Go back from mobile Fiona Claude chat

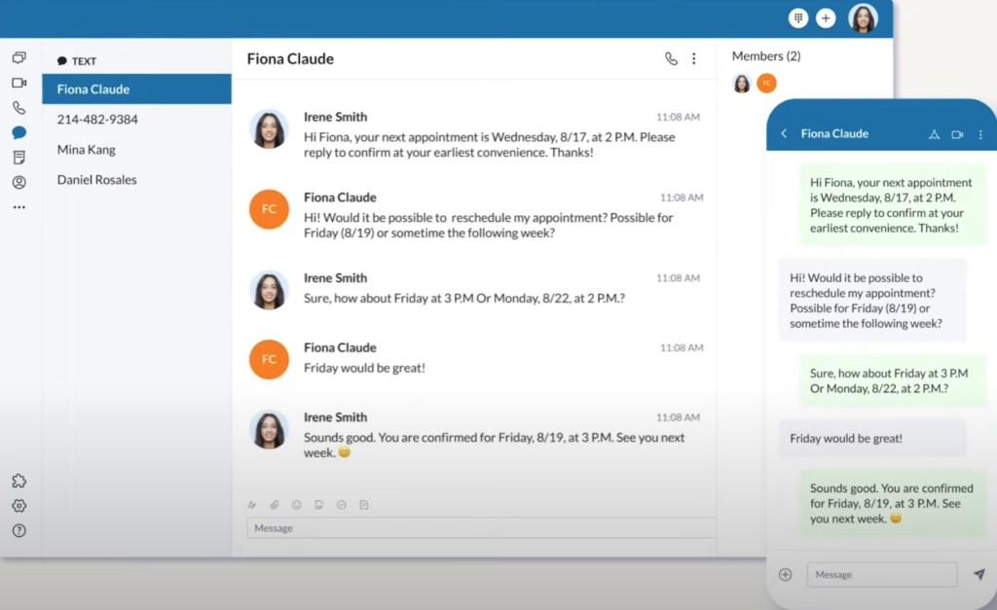point(784,133)
